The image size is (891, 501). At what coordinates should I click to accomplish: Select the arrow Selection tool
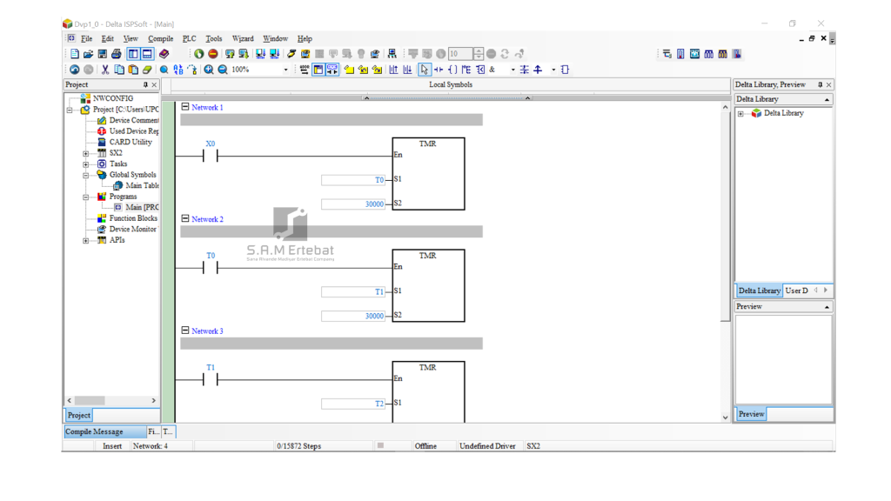point(424,70)
